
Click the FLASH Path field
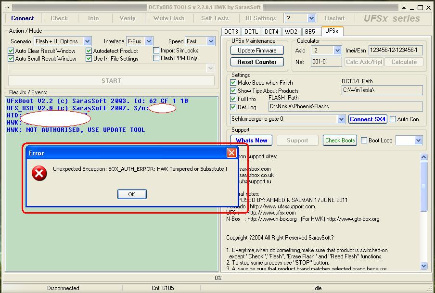[345, 106]
